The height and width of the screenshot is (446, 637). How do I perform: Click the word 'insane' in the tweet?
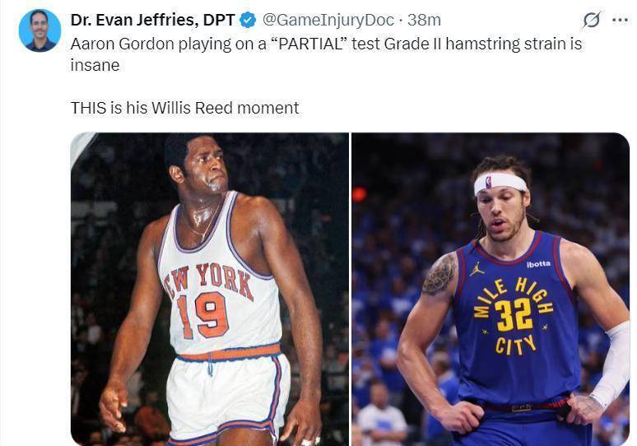click(95, 65)
